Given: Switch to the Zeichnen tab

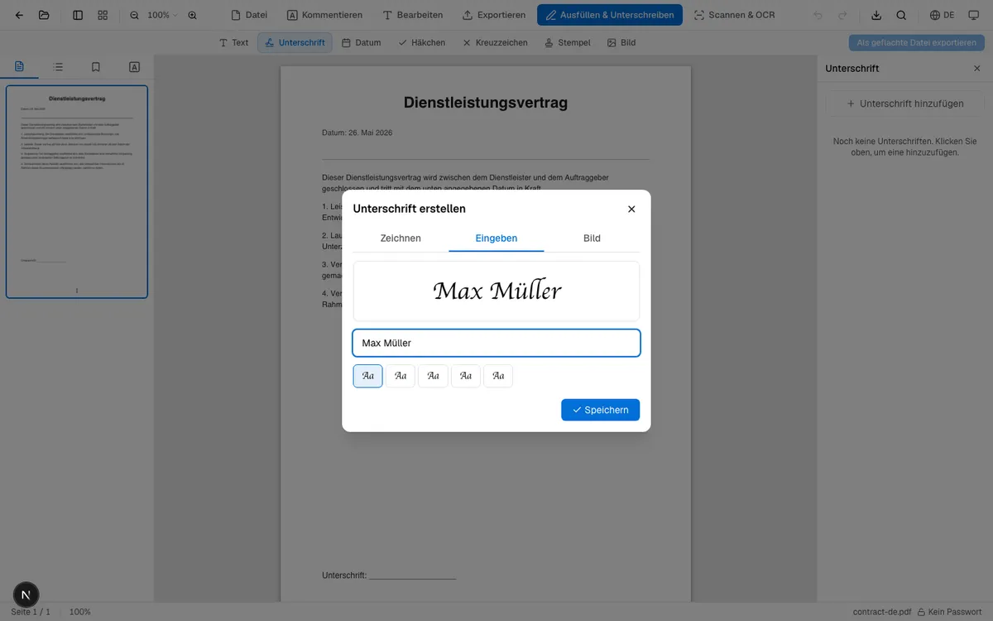Looking at the screenshot, I should (x=401, y=238).
